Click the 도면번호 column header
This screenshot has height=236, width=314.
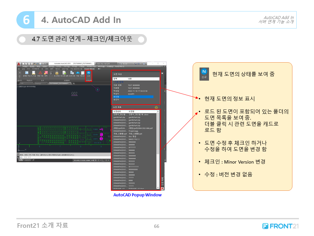(120, 111)
